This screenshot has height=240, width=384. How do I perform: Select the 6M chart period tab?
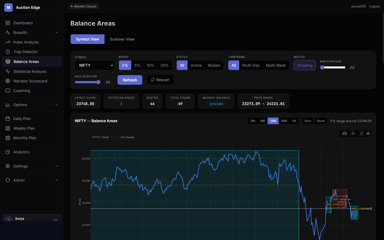pyautogui.click(x=263, y=121)
